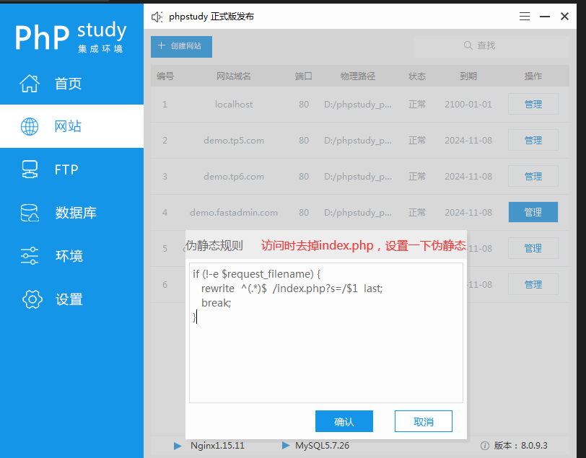Screen dimensions: 586x458
Task: Click the 操作 column header
Action: tap(533, 76)
